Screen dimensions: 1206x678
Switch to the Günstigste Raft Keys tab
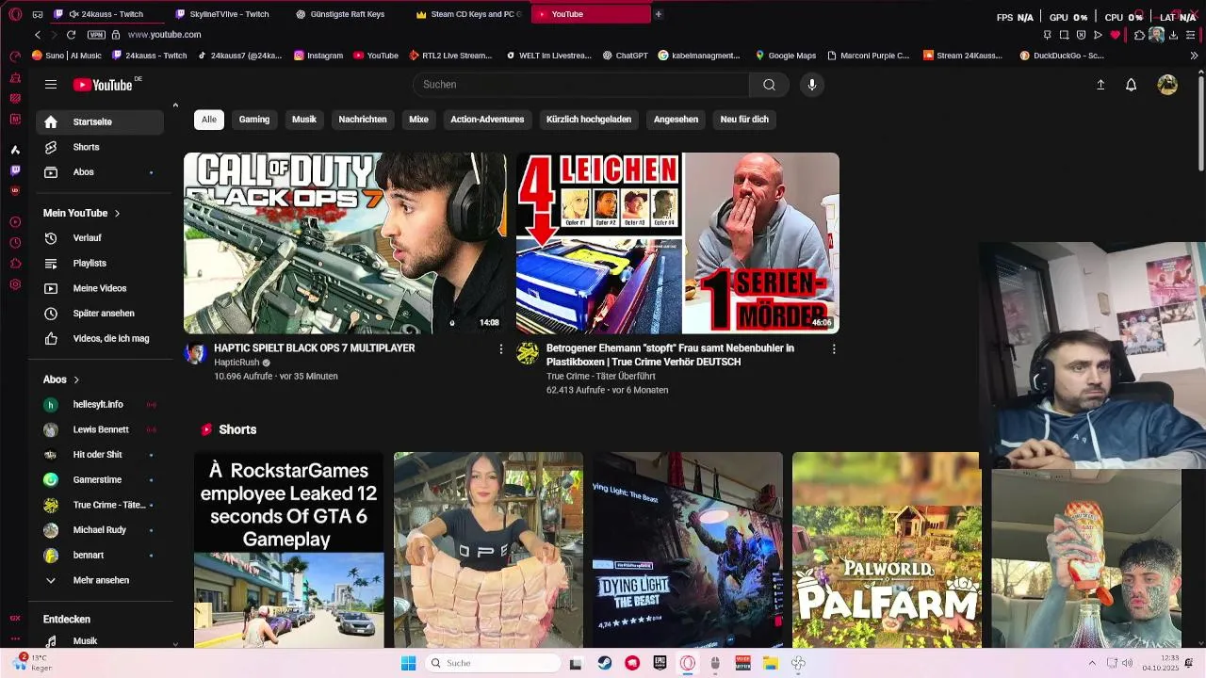(x=350, y=14)
